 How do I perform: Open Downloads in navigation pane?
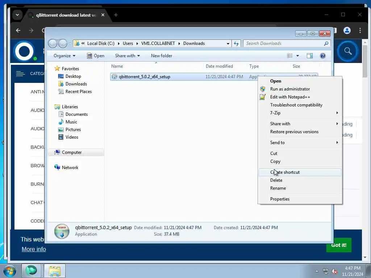pyautogui.click(x=76, y=84)
